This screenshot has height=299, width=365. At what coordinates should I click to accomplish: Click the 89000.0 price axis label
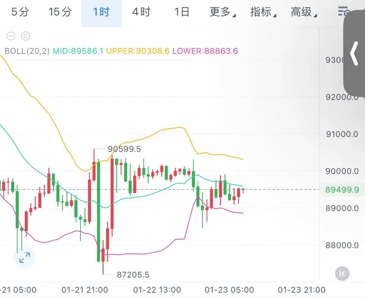342,208
